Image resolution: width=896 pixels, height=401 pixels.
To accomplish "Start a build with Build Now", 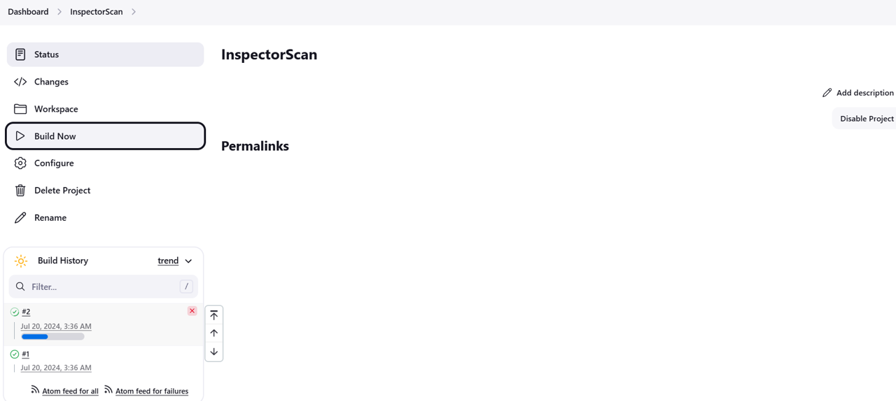I will click(105, 136).
